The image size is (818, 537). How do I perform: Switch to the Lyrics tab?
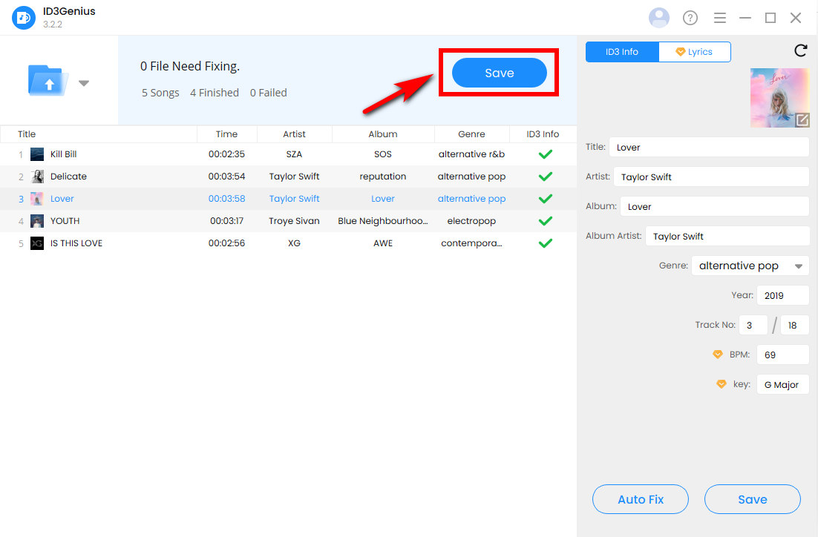click(x=694, y=52)
